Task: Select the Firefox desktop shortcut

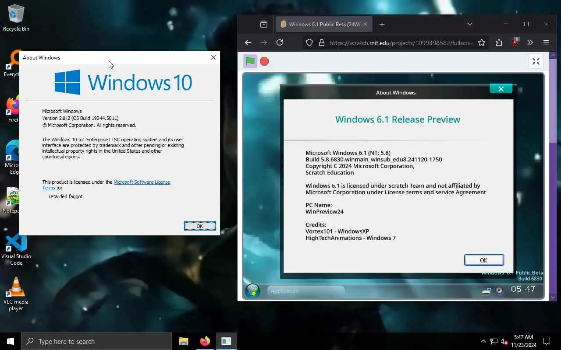Action: pos(13,109)
